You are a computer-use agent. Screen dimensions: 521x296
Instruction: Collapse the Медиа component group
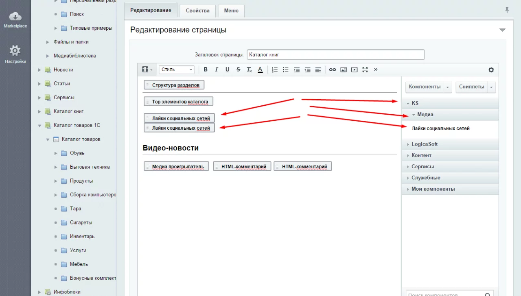pyautogui.click(x=414, y=115)
